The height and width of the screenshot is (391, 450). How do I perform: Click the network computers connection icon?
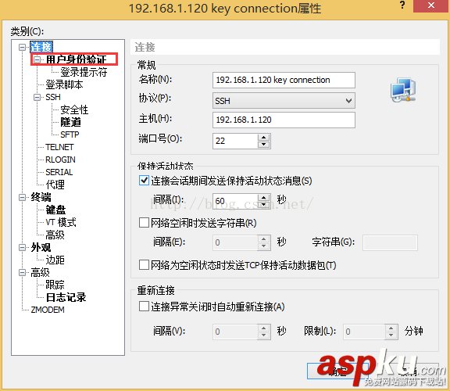(403, 89)
